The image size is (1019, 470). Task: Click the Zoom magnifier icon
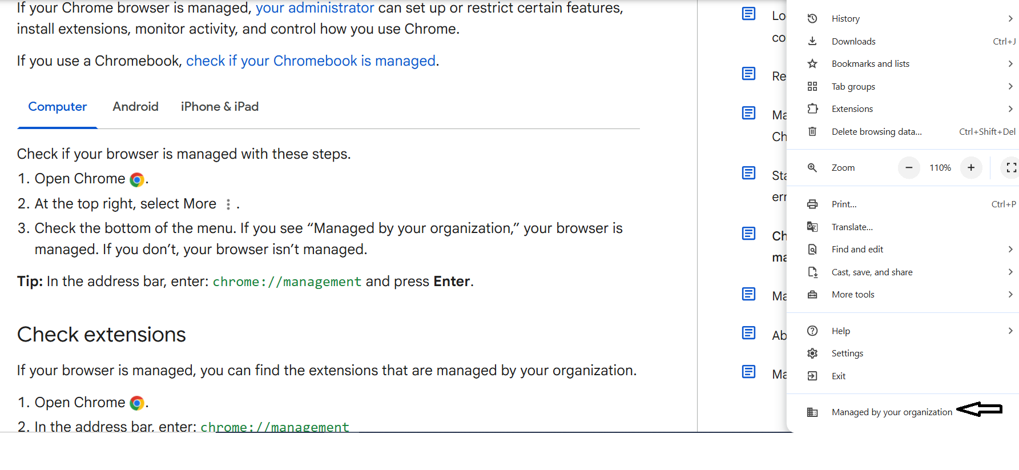812,167
